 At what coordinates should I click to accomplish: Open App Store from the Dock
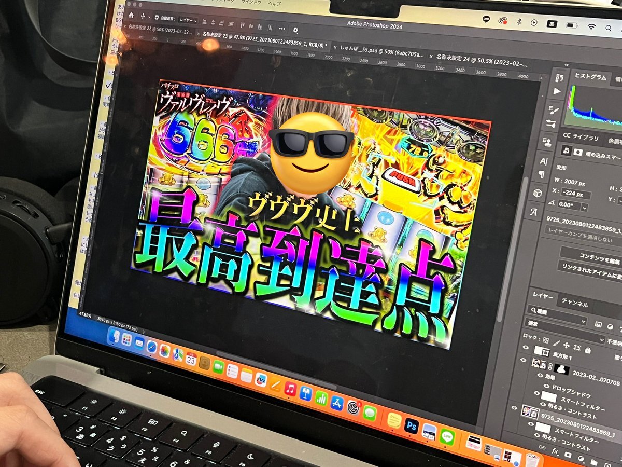point(337,403)
